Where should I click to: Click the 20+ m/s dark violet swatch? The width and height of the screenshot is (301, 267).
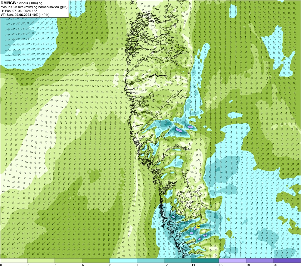tap(287, 260)
